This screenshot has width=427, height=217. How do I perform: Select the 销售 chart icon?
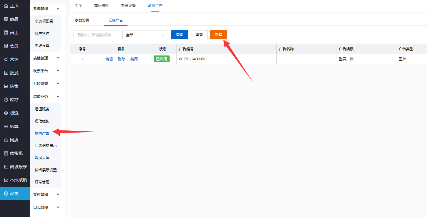[6, 86]
